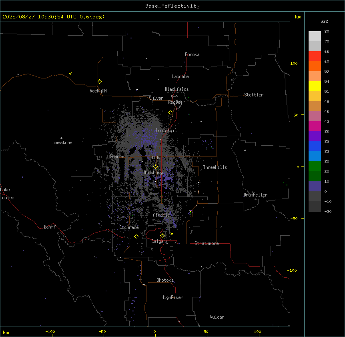345x337 pixels.
Task: Click the white asterisk marker east of Innisfail
Action: pos(201,121)
